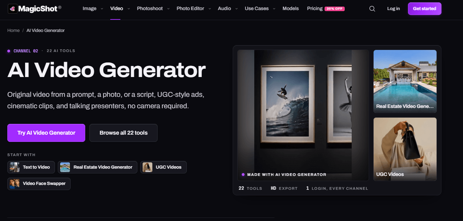
Task: Open the Image menu label
Action: 89,9
